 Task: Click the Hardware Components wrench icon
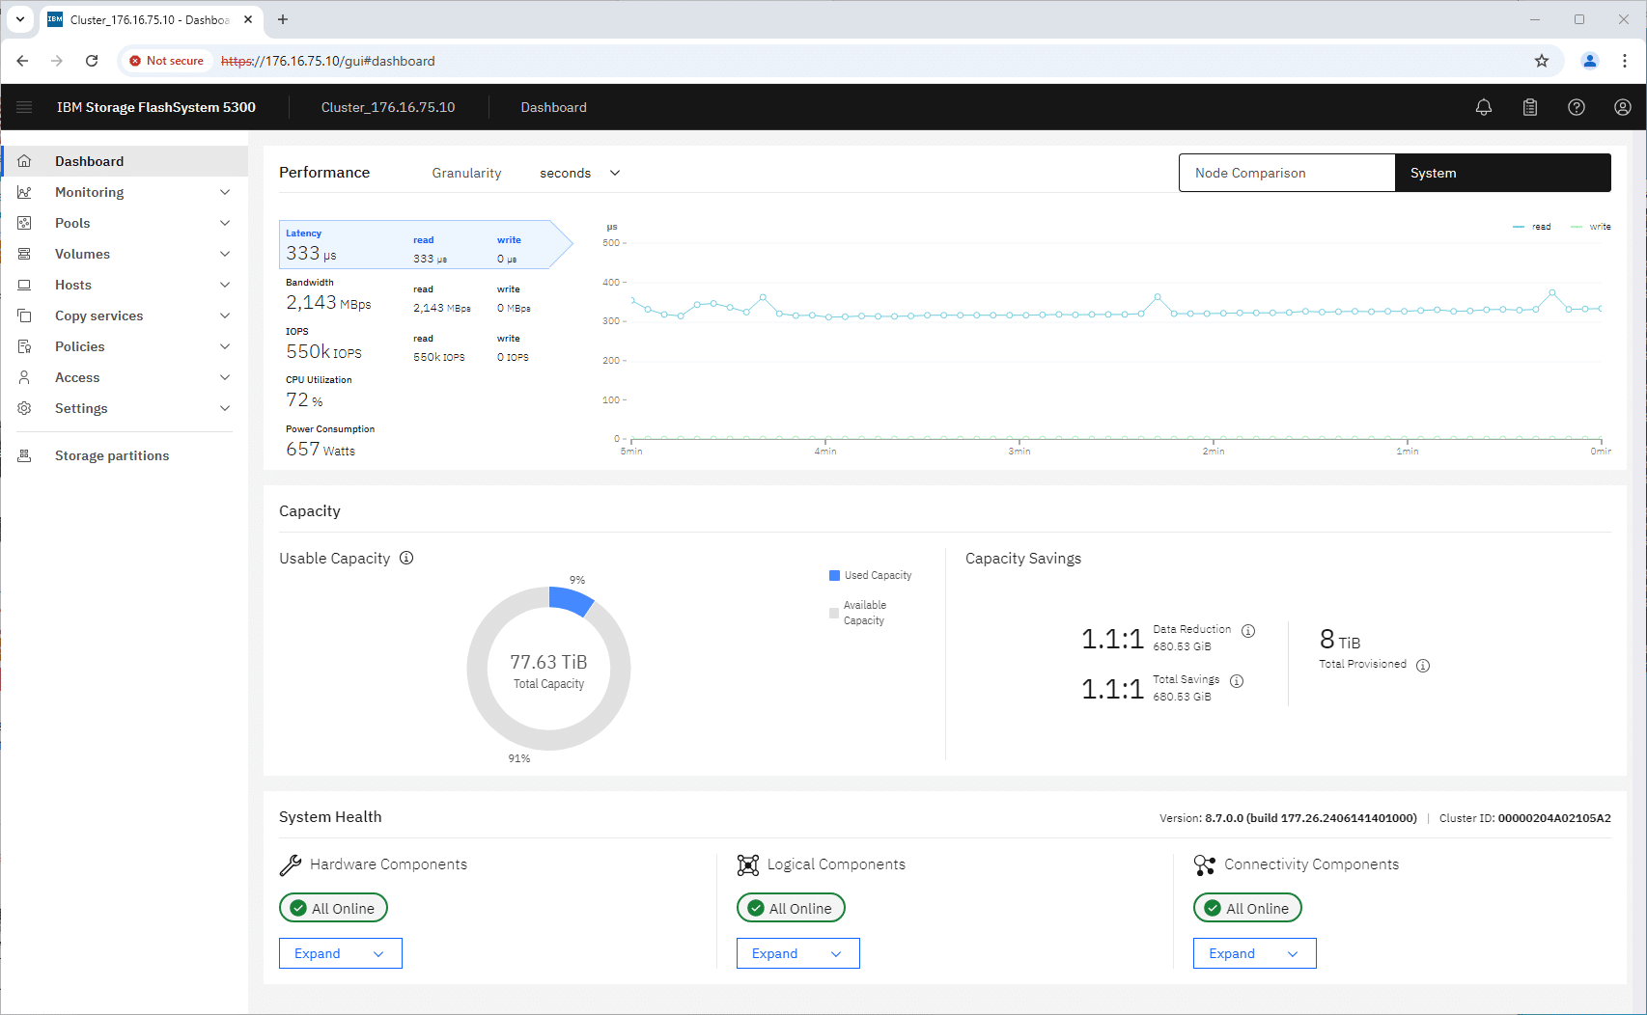[x=291, y=864]
